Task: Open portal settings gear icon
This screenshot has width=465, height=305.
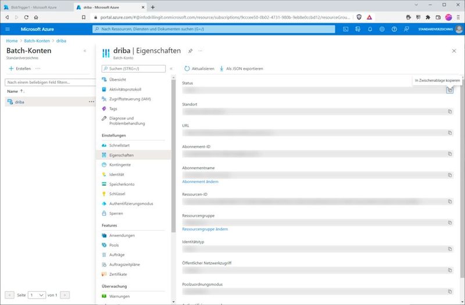Action: pos(382,29)
